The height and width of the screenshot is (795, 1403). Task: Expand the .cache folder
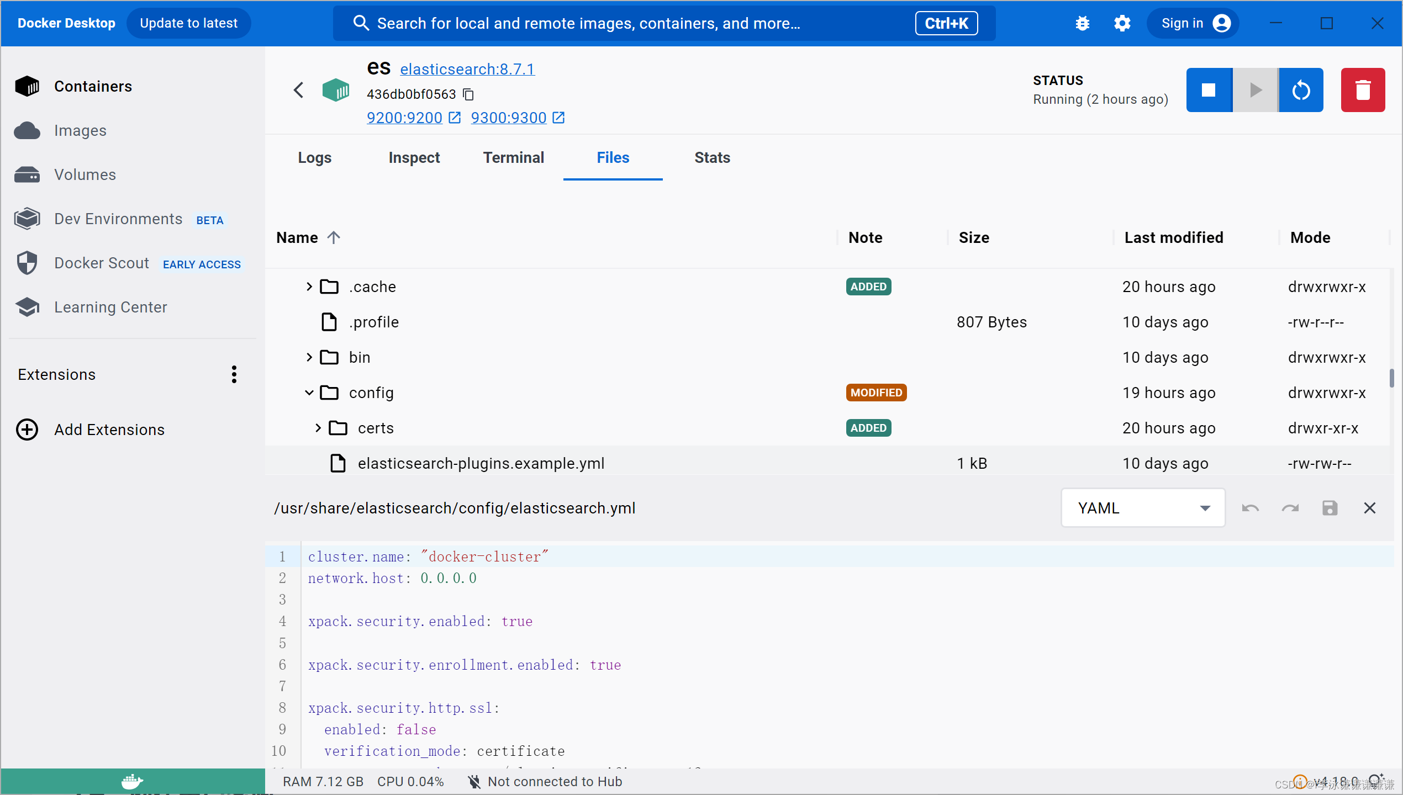309,287
